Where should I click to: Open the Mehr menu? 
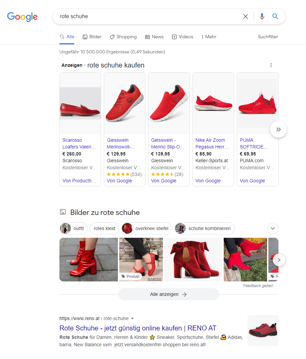[x=209, y=37]
